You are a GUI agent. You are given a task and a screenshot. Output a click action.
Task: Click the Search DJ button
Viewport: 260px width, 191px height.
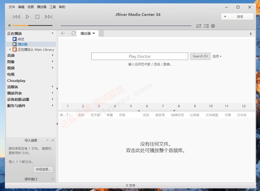click(200, 56)
